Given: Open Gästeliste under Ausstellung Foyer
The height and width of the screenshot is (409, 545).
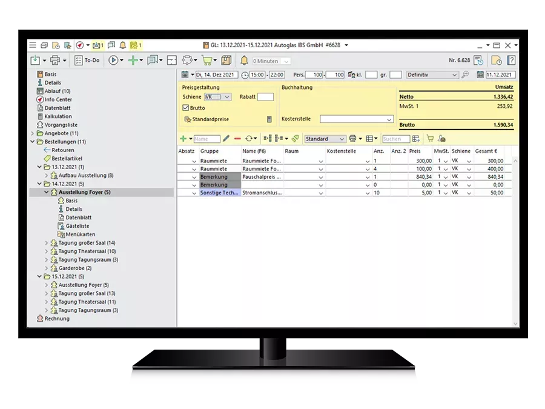Looking at the screenshot, I should tap(76, 226).
